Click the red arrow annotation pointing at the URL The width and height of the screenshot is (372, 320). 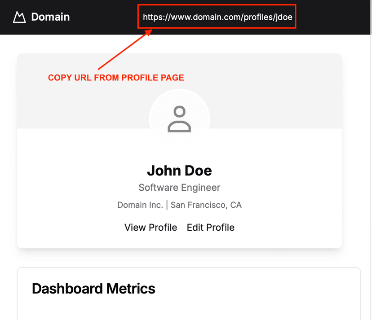pos(124,49)
